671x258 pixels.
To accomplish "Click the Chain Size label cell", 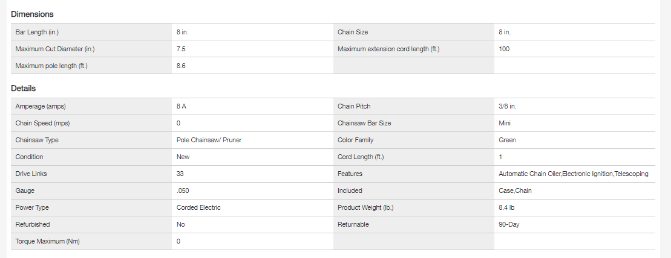I will click(353, 32).
